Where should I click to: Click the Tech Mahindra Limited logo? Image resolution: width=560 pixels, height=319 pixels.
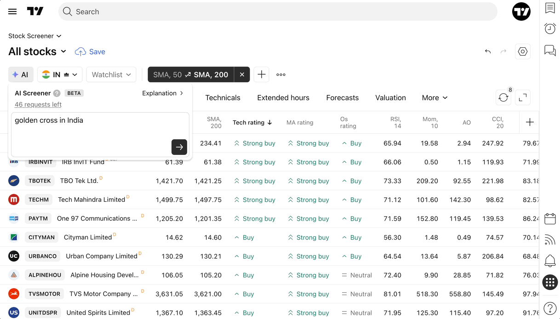pos(14,199)
